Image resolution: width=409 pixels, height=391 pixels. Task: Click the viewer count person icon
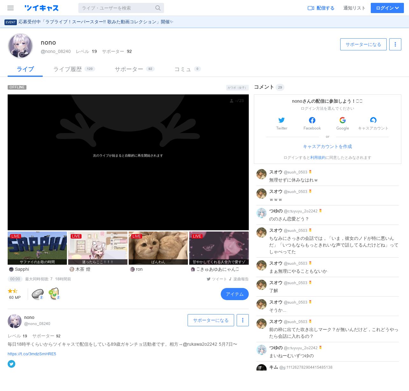[232, 101]
